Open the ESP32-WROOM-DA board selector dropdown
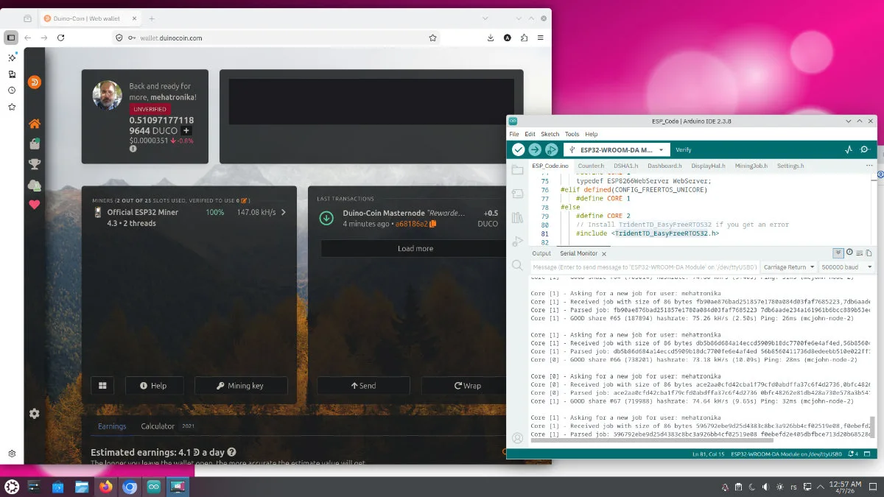 pos(617,149)
